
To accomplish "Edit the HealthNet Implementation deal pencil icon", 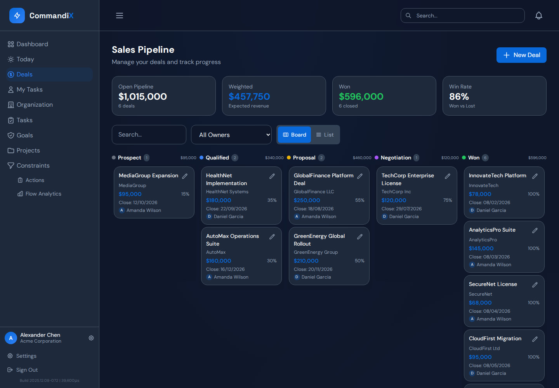I will tap(272, 176).
